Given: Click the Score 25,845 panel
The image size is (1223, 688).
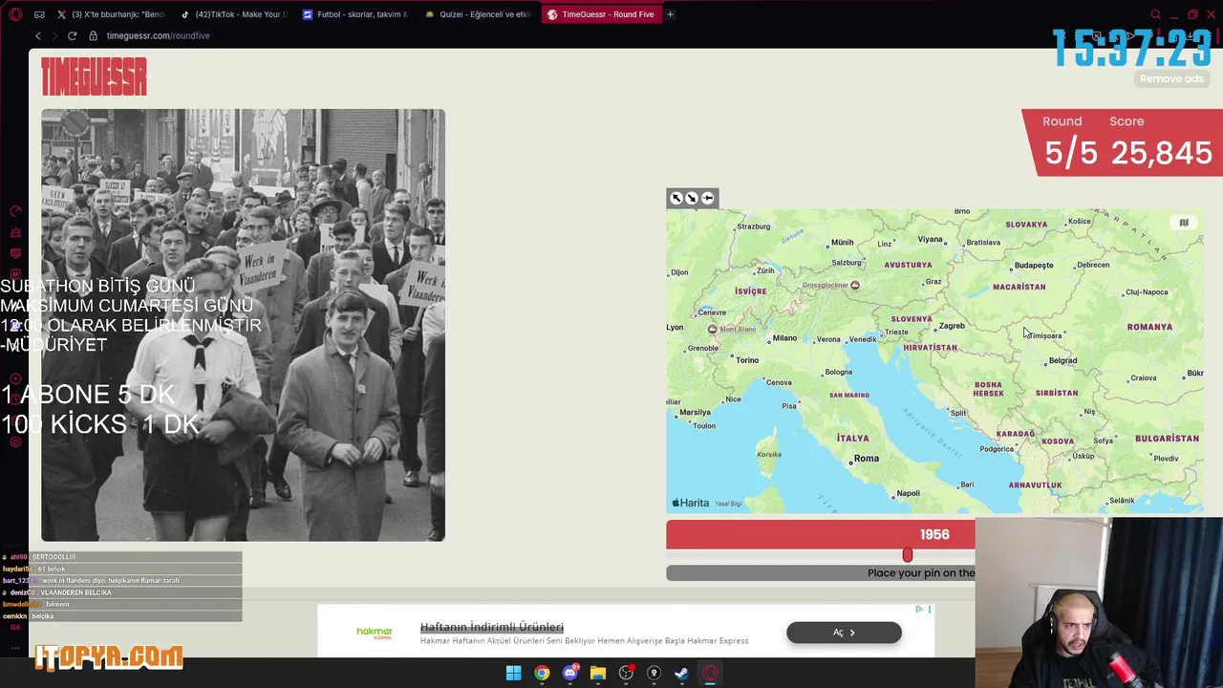Looking at the screenshot, I should pos(1160,143).
